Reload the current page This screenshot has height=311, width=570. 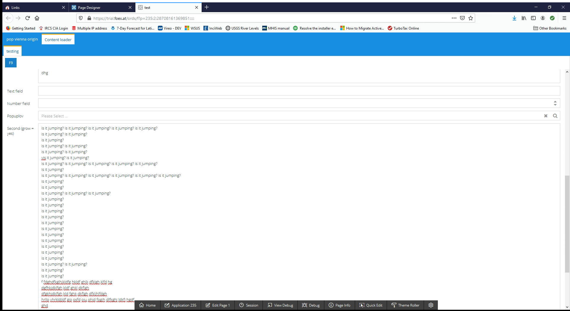[x=27, y=18]
